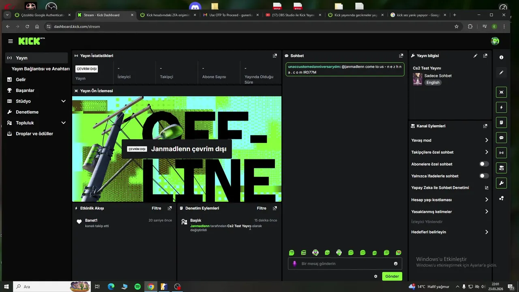Send the chat message with Gönder
519x292 pixels.
coord(392,276)
